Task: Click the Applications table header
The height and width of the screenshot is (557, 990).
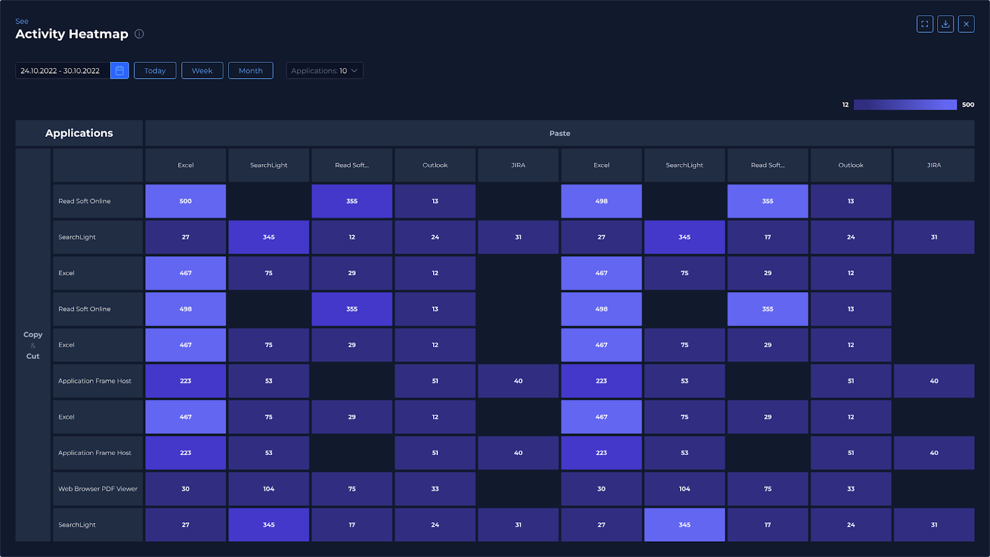Action: point(79,133)
